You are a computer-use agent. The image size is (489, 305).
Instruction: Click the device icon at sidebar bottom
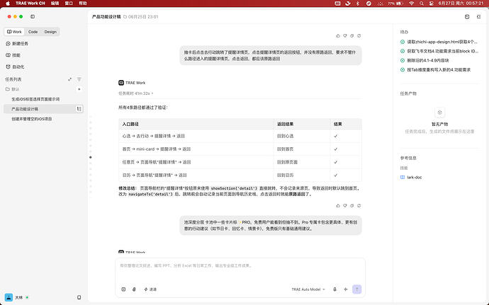pyautogui.click(x=79, y=297)
